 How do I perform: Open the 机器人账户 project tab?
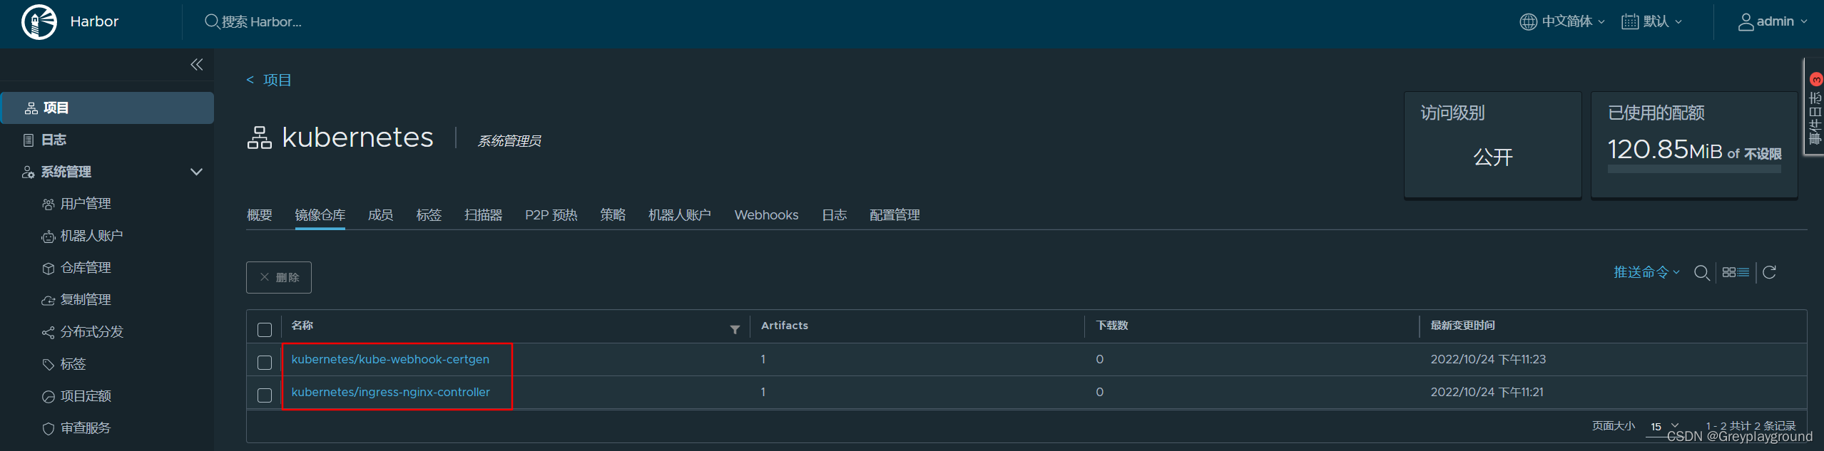680,215
